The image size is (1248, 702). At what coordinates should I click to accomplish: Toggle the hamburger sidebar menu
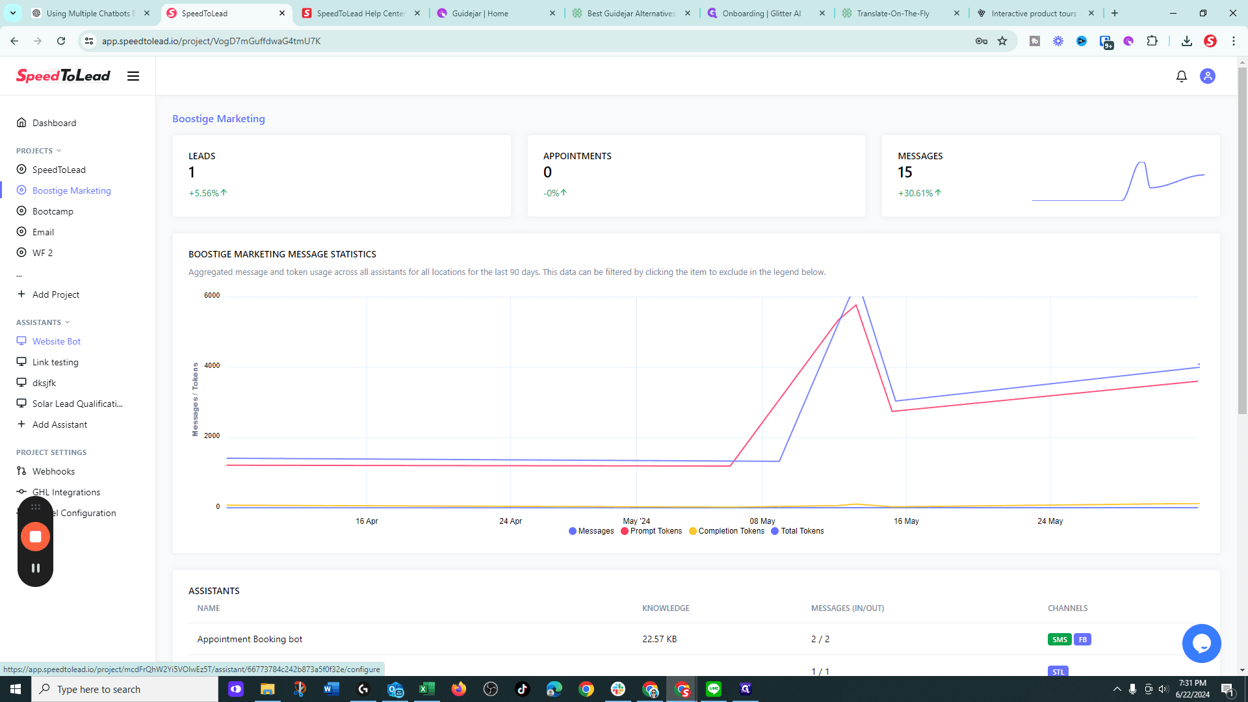point(133,76)
